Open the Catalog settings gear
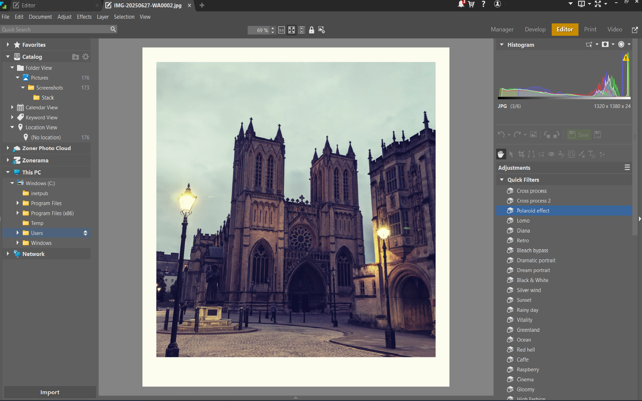This screenshot has width=642, height=401. (86, 57)
